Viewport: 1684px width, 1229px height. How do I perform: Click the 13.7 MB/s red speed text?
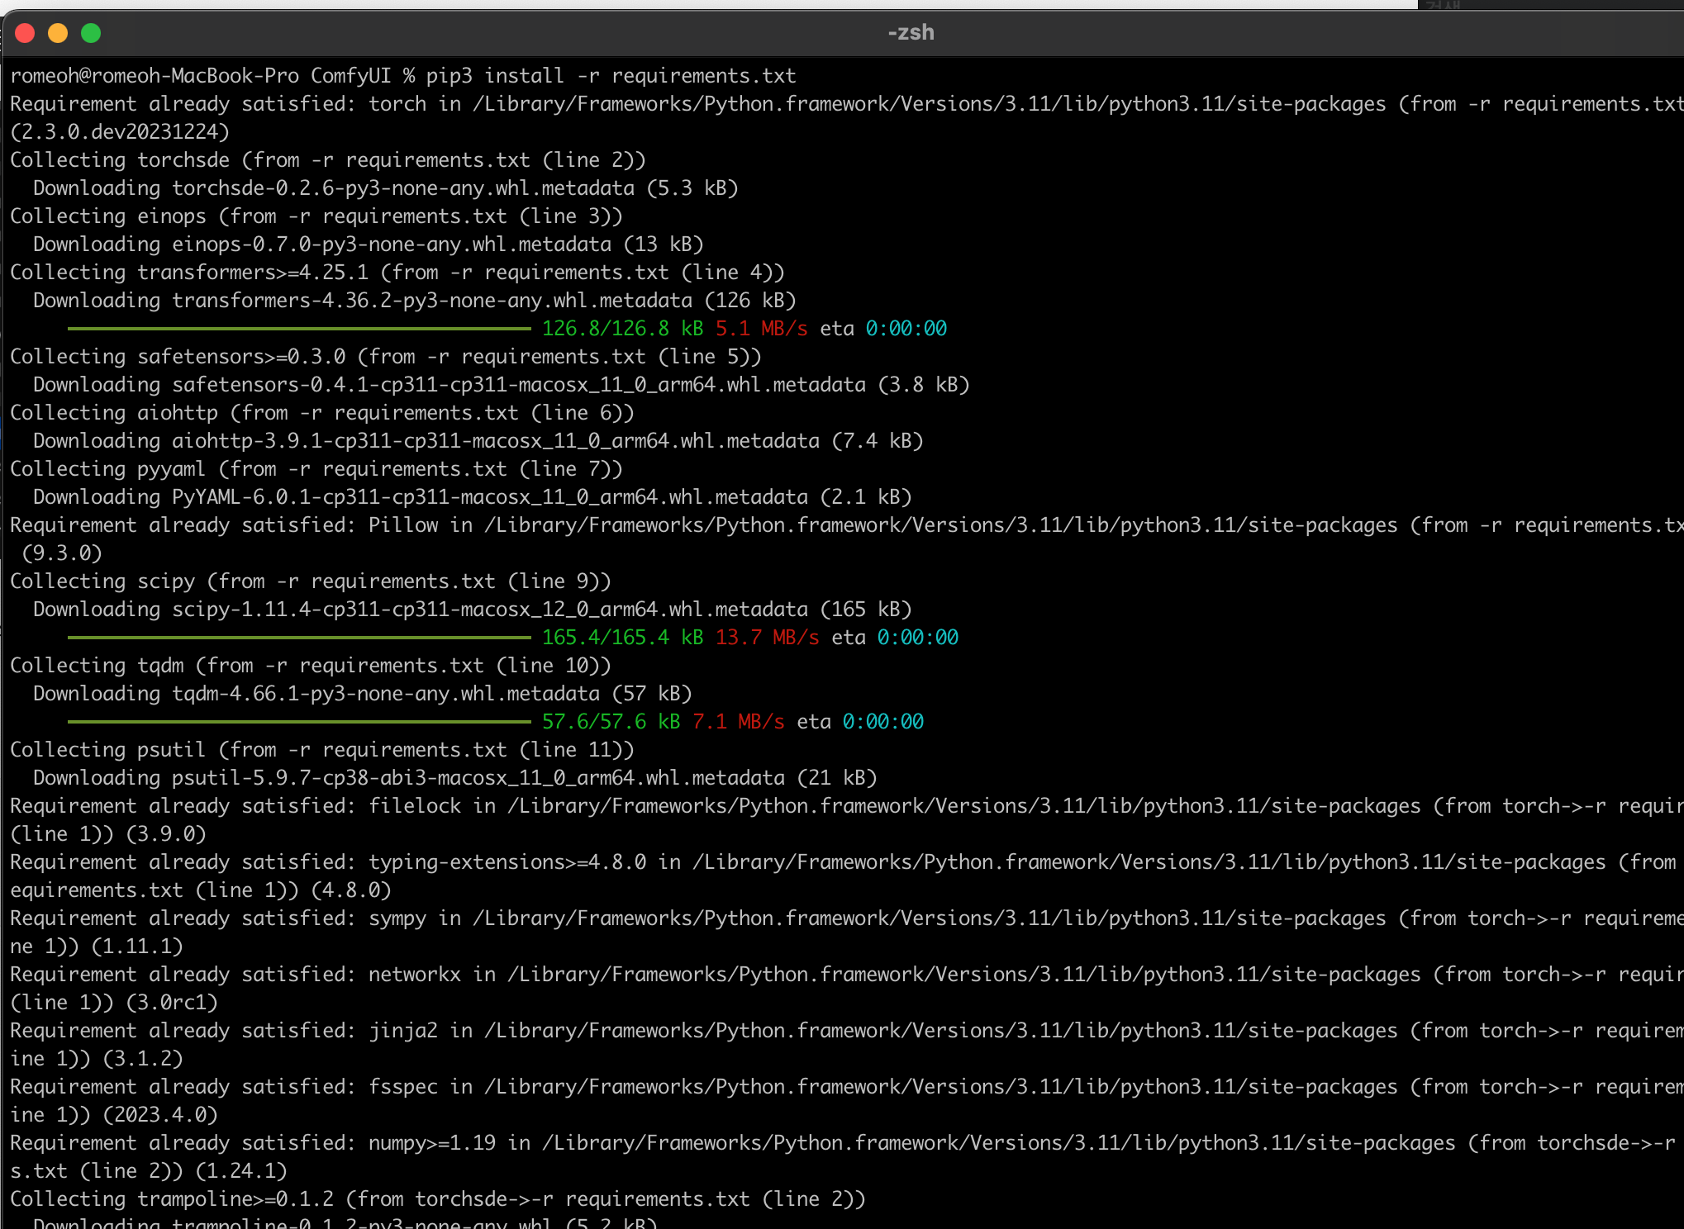pyautogui.click(x=767, y=638)
